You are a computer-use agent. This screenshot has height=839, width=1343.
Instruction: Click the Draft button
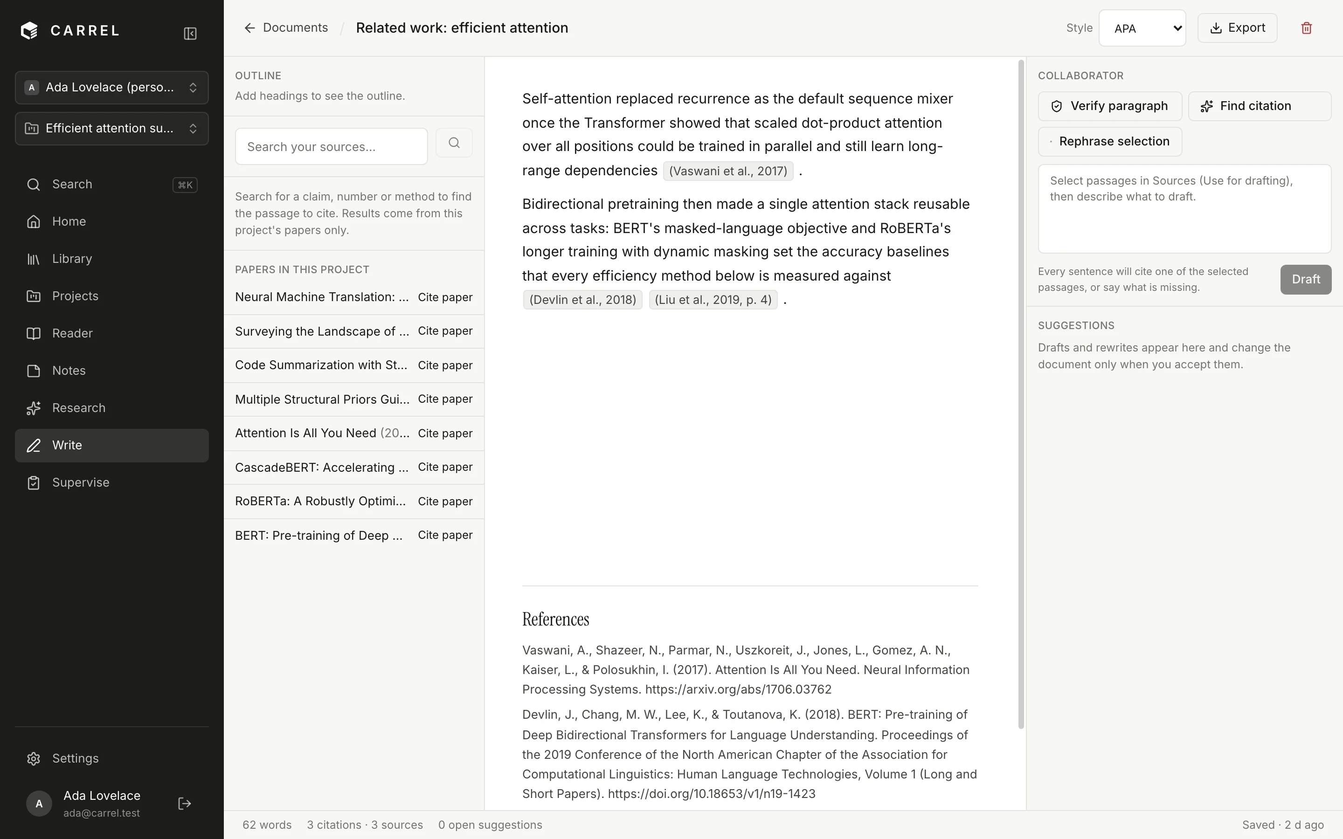pyautogui.click(x=1306, y=280)
